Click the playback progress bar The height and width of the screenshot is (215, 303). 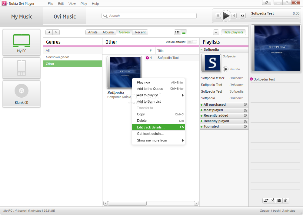(275, 17)
